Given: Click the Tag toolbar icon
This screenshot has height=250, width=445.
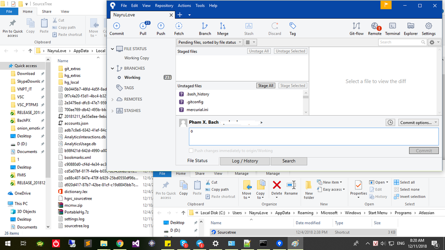Looking at the screenshot, I should click(293, 29).
